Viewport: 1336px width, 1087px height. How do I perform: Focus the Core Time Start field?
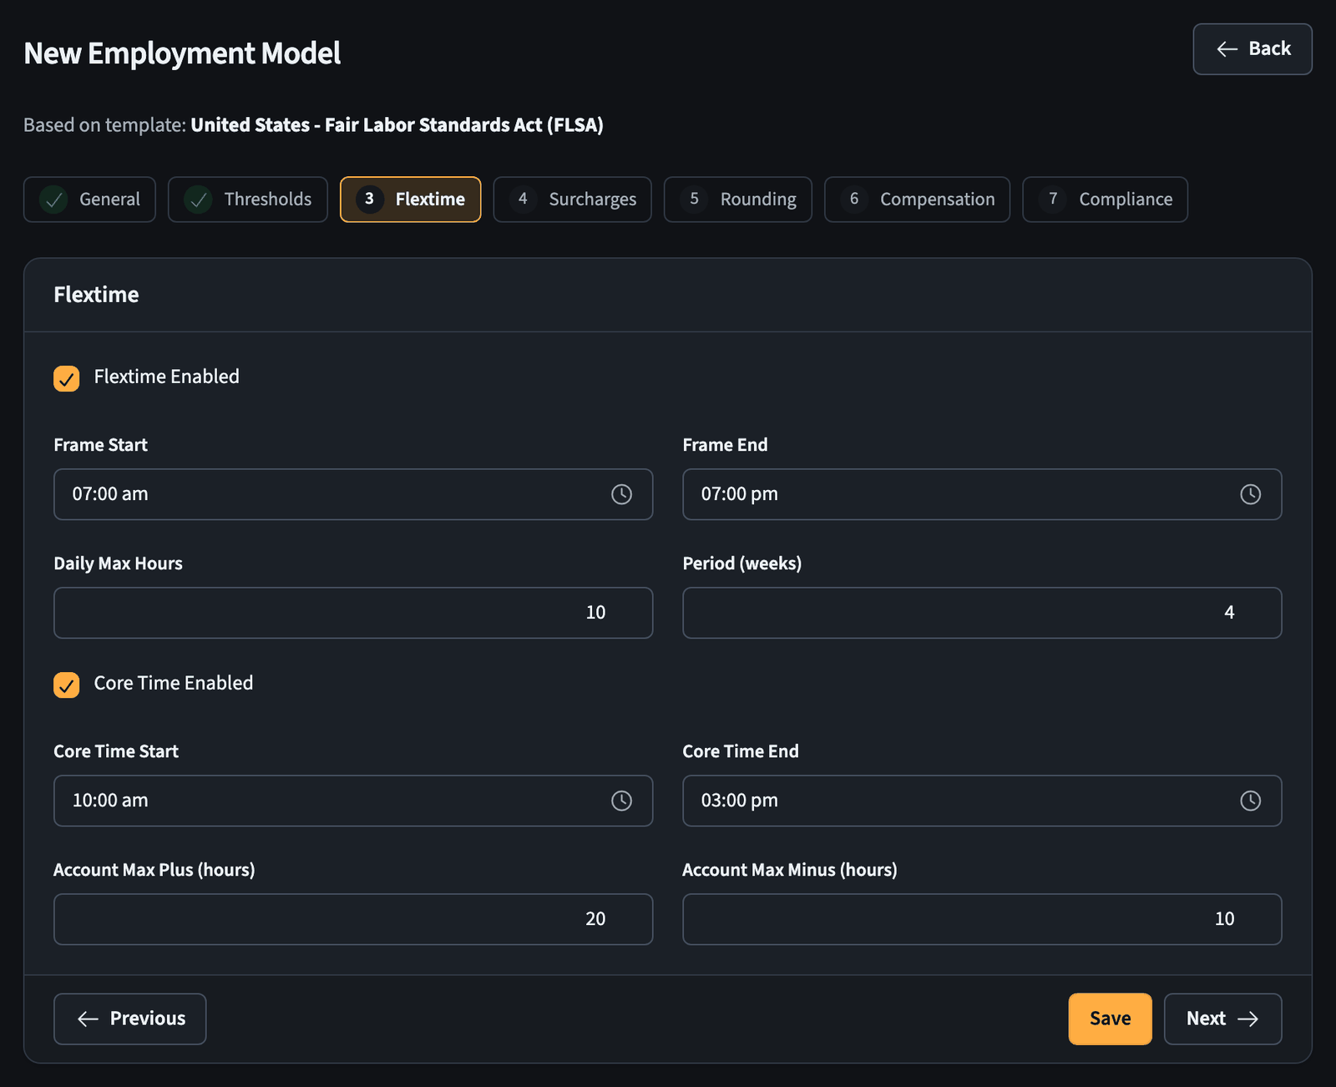353,801
